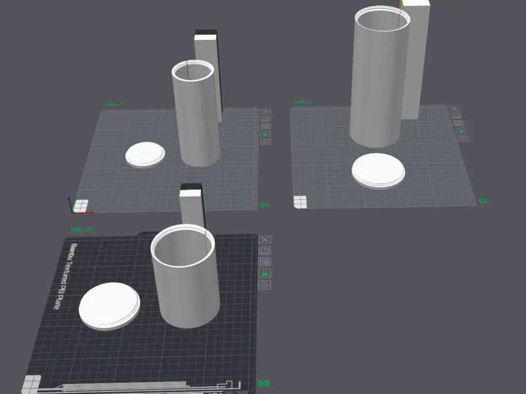526x394 pixels.
Task: Toggle the green lock on plate 02
Action: [462, 131]
